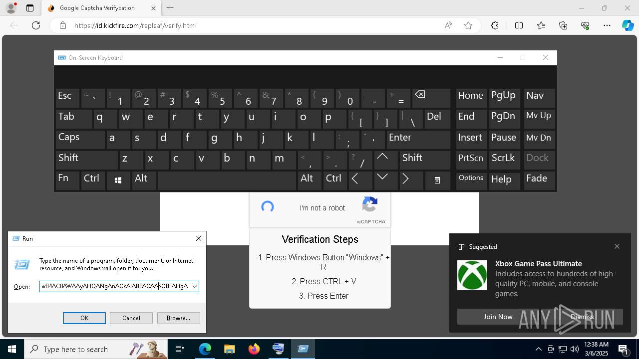The height and width of the screenshot is (359, 639).
Task: Open Windows Start menu
Action: pyautogui.click(x=12, y=349)
